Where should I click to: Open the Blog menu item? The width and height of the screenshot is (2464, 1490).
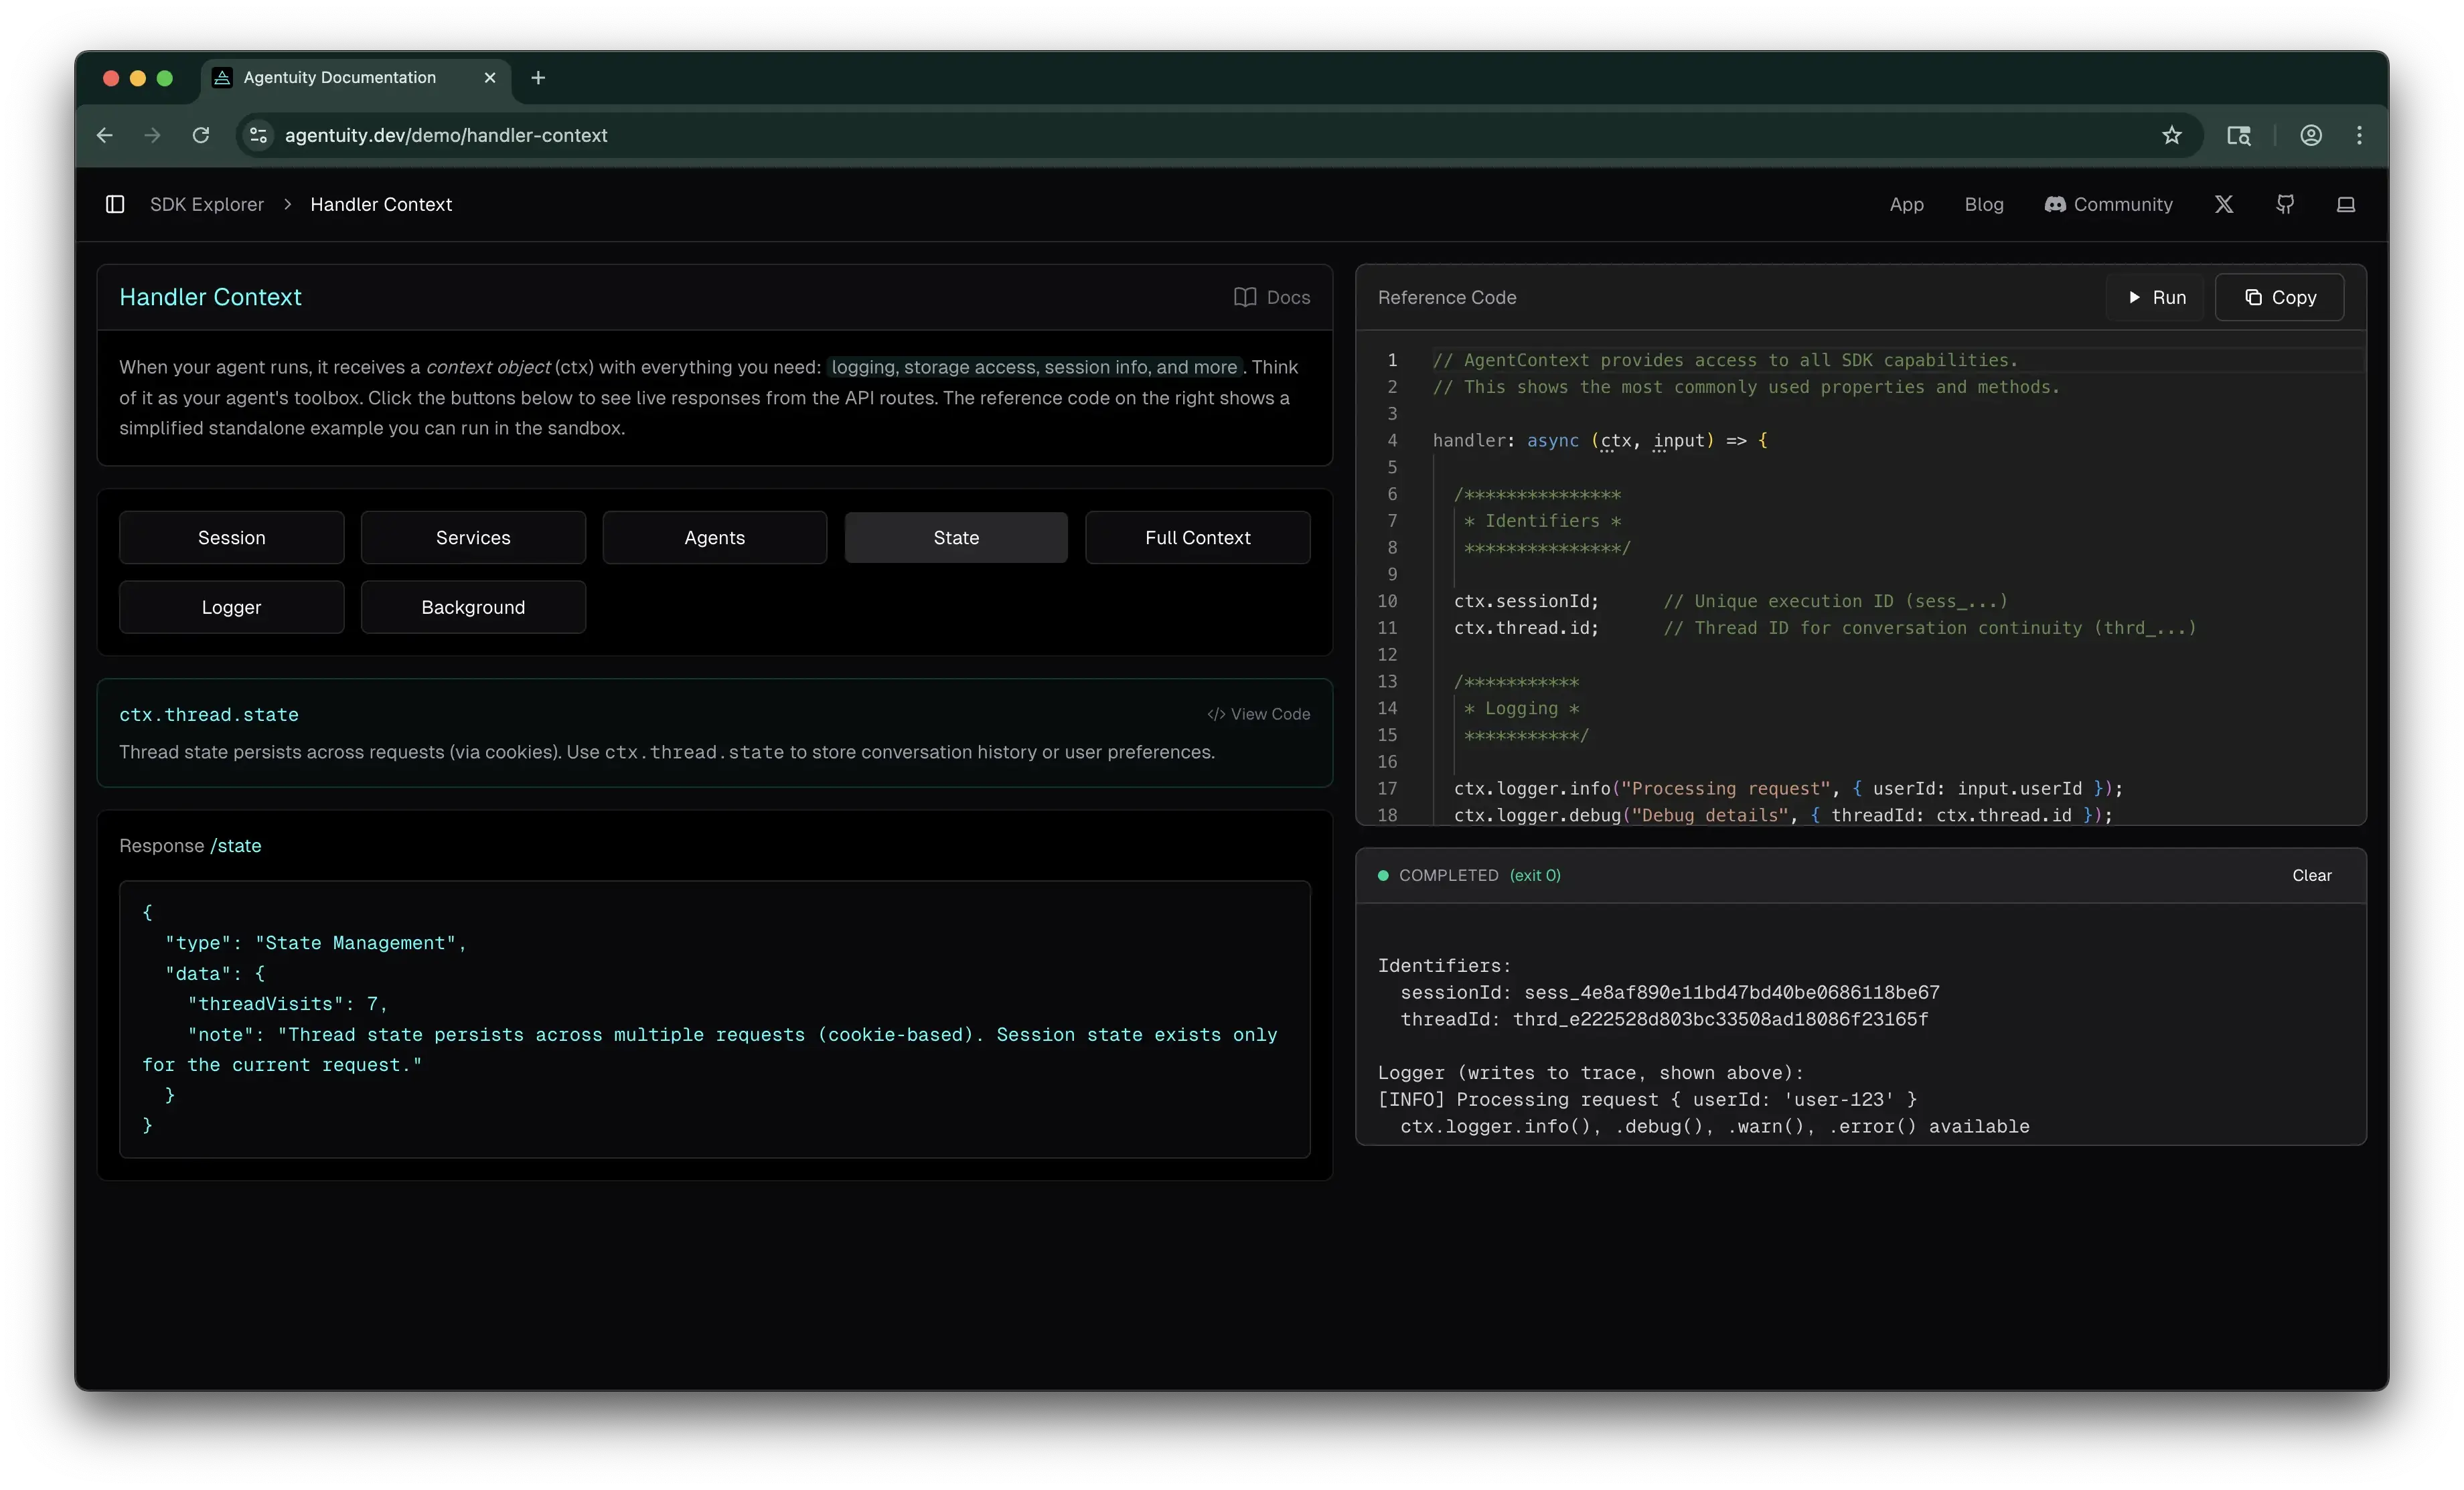point(1984,204)
